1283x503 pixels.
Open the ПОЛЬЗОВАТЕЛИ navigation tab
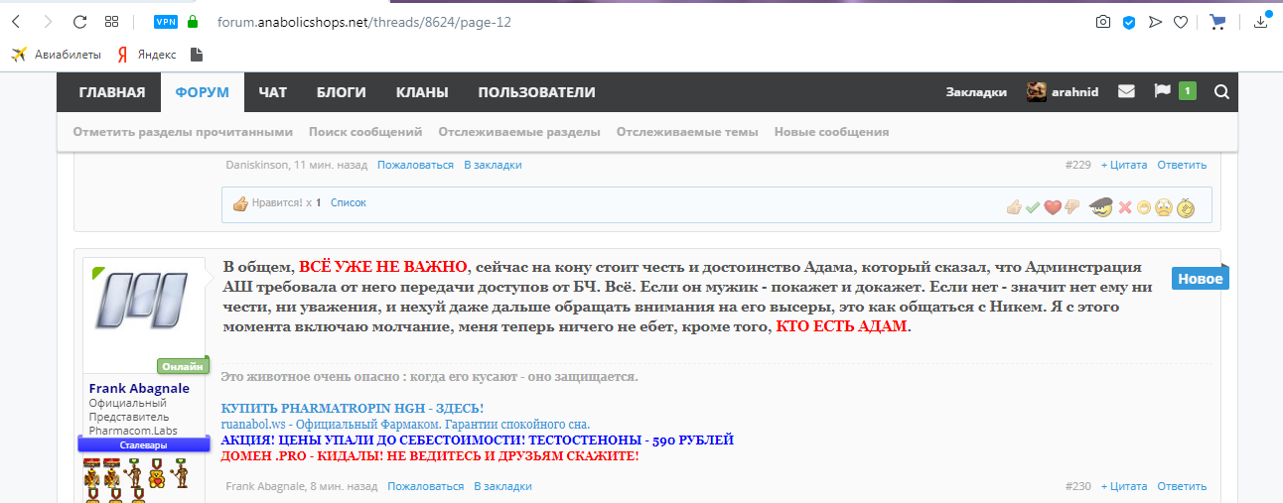[x=536, y=92]
